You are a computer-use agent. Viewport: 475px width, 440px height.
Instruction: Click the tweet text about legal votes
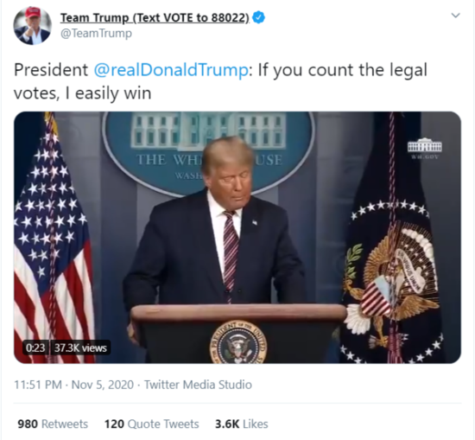pos(220,81)
